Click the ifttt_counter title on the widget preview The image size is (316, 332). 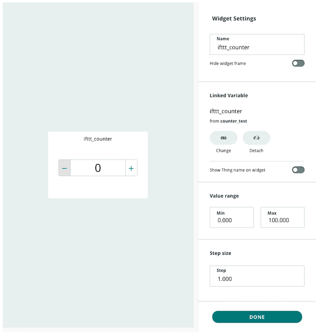pyautogui.click(x=98, y=139)
